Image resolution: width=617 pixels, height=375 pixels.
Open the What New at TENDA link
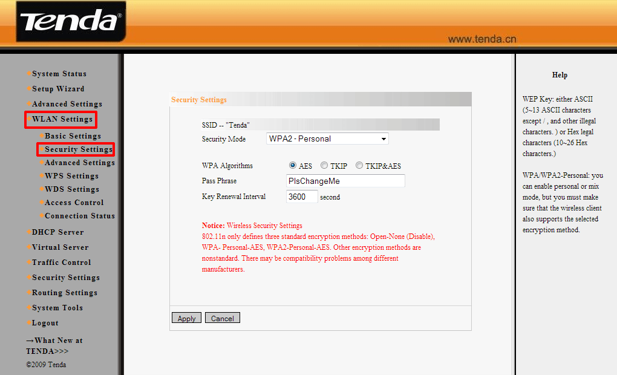pos(54,345)
